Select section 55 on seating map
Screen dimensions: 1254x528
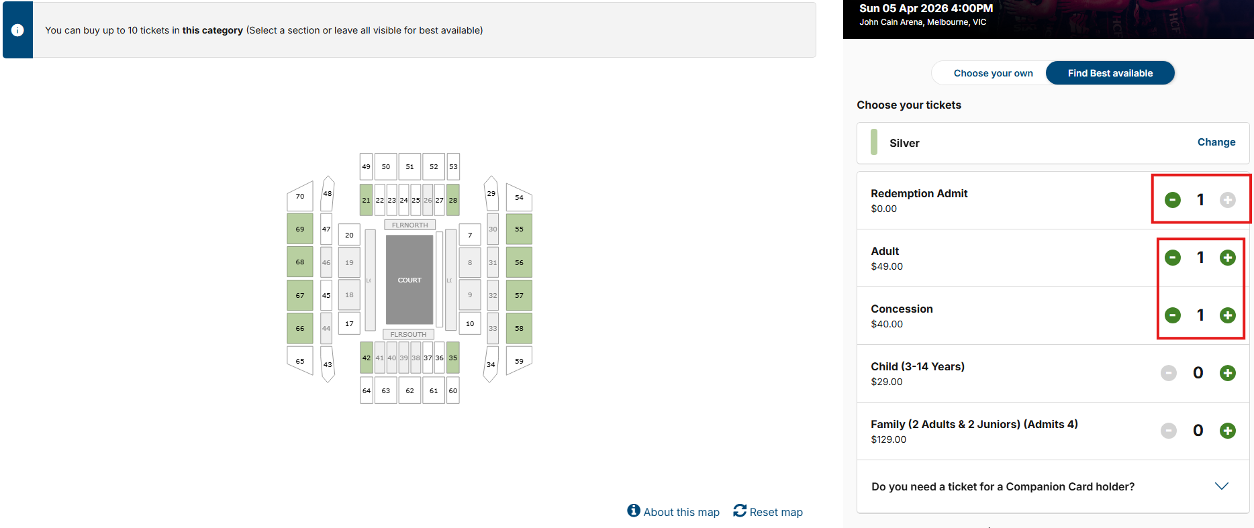coord(519,229)
